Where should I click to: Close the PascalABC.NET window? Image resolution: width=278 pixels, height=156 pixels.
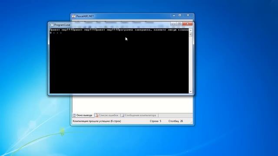188,16
